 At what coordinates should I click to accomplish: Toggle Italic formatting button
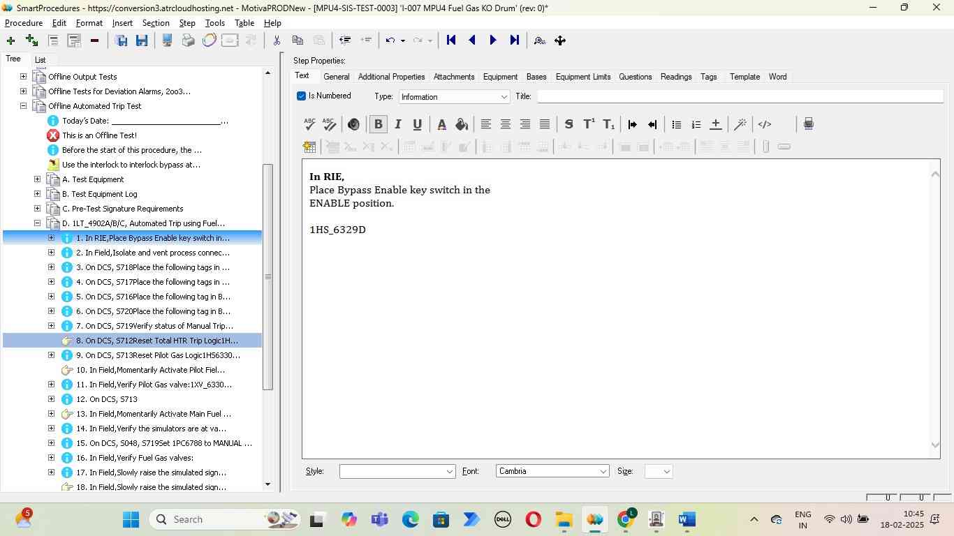point(397,124)
